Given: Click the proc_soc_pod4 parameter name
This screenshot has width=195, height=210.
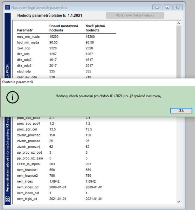Looking at the screenshot, I should pos(28,124).
